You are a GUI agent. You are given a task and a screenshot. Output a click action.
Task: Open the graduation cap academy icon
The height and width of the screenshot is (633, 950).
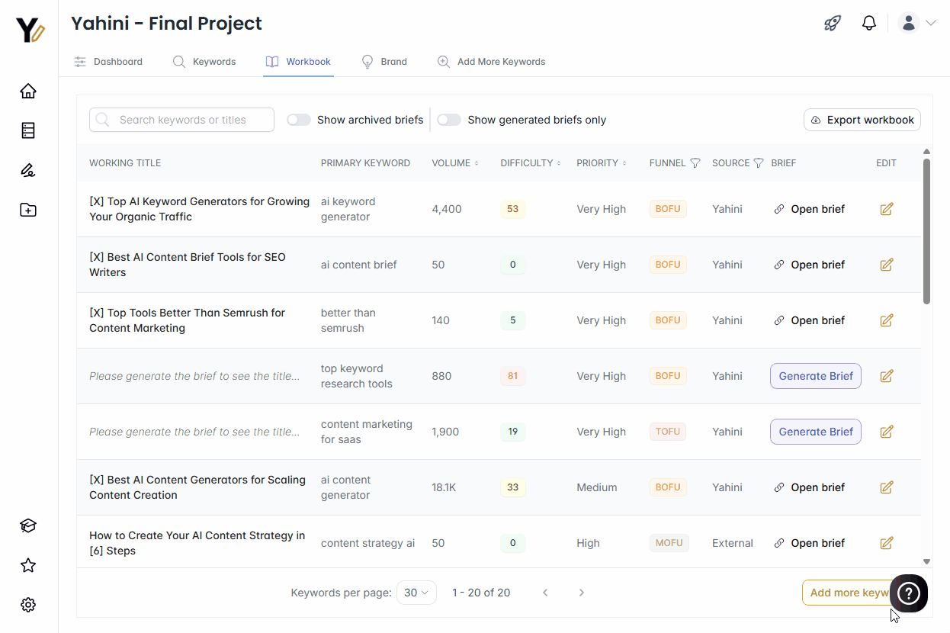coord(27,525)
